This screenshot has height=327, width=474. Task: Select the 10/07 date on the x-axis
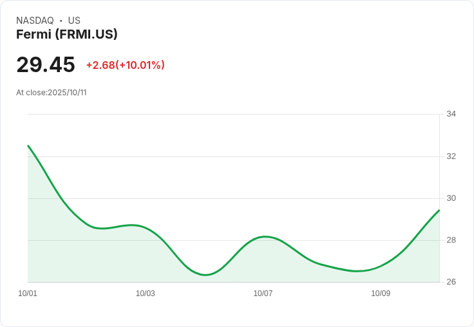point(263,294)
